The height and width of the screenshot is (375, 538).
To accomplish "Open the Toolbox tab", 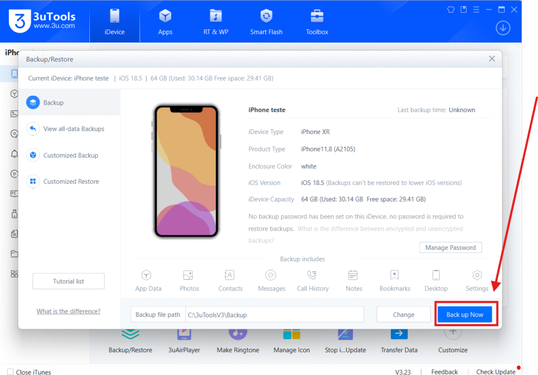I will (317, 22).
